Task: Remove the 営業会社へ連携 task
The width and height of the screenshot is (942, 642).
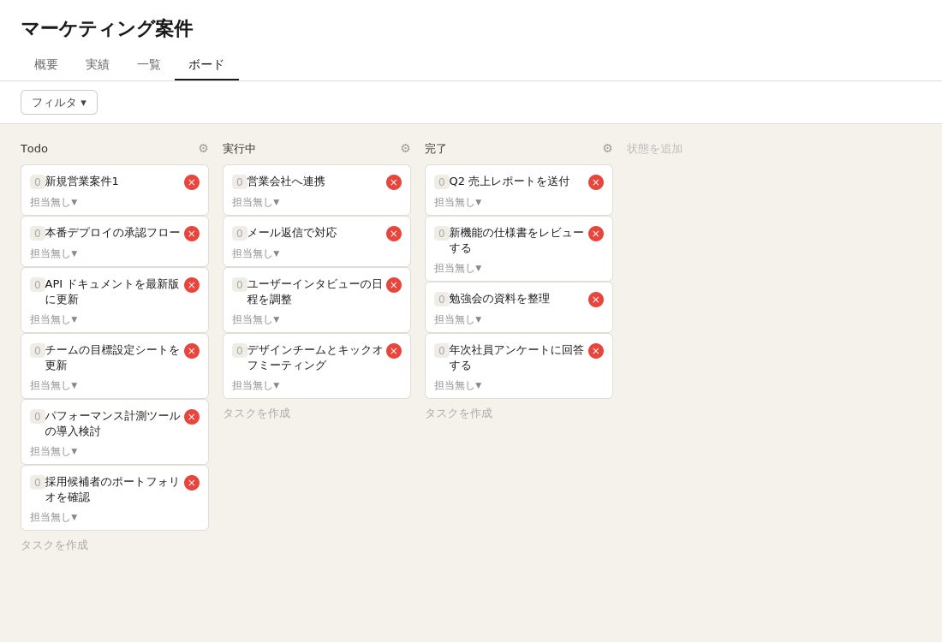Action: point(394,182)
